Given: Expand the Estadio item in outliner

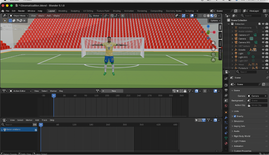Looking at the screenshot, I should tap(232, 50).
